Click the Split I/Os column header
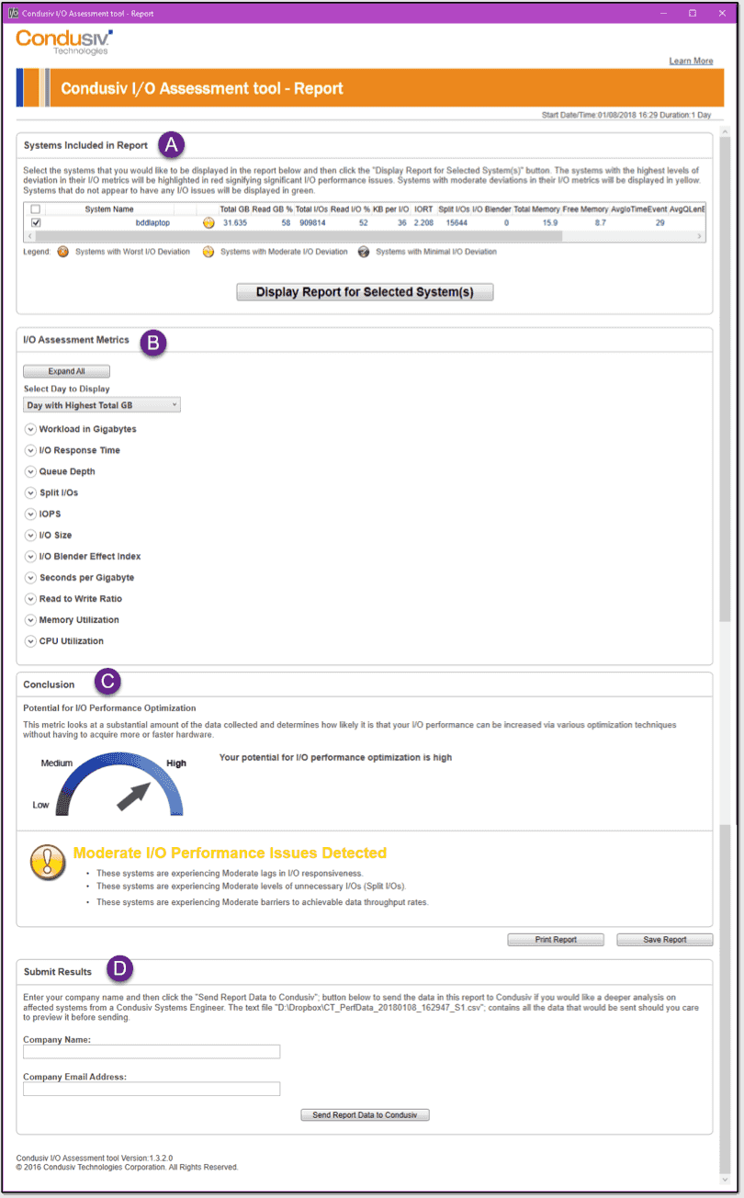The image size is (744, 1198). point(454,209)
